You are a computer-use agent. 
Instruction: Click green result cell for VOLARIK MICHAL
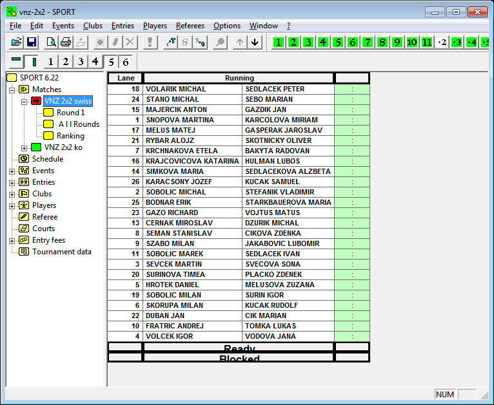point(352,89)
